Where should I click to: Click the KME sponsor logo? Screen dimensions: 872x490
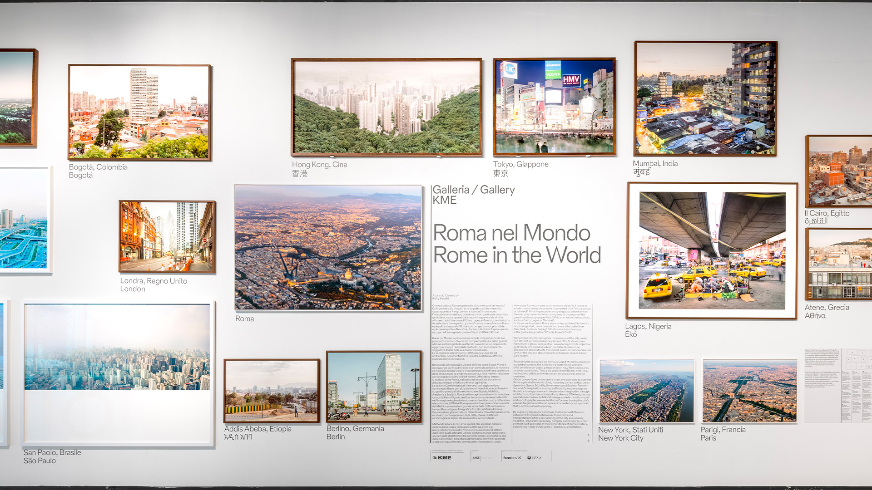coord(442,457)
